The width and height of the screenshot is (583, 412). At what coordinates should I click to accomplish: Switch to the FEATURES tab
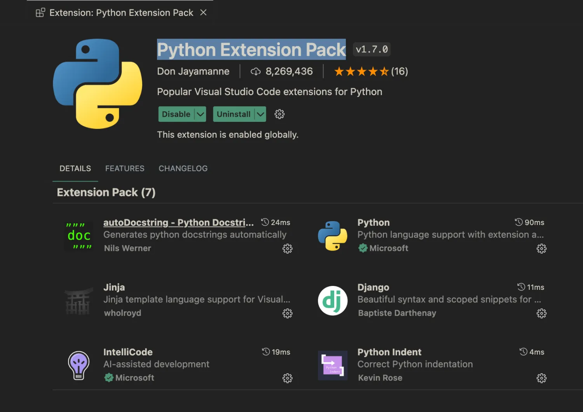125,168
